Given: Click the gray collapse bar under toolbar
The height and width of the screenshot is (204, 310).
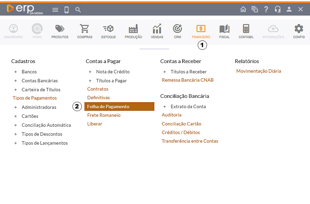Looking at the screenshot, I should (x=154, y=49).
